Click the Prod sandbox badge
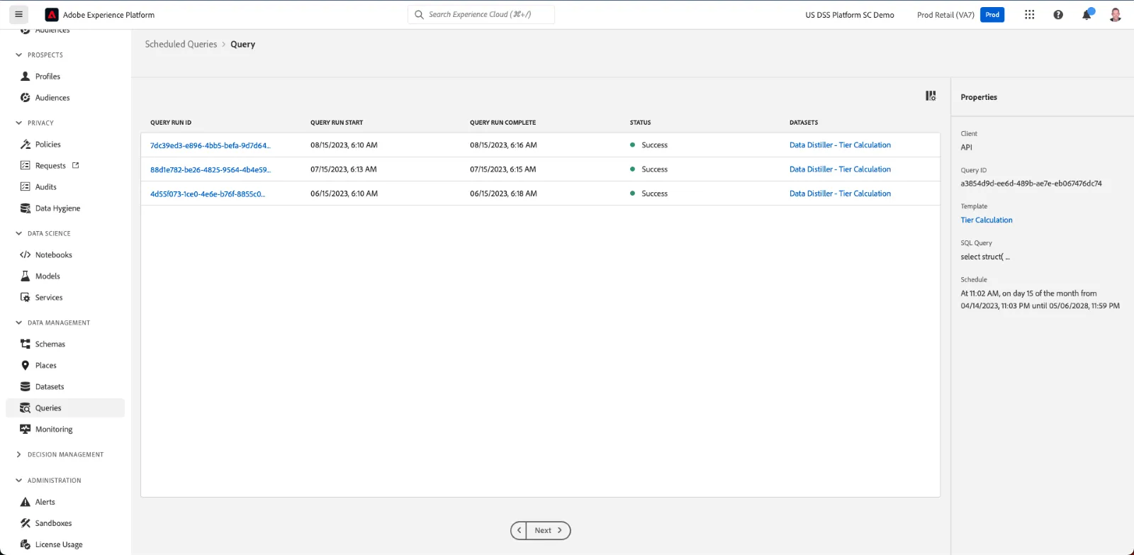Image resolution: width=1134 pixels, height=555 pixels. tap(992, 15)
